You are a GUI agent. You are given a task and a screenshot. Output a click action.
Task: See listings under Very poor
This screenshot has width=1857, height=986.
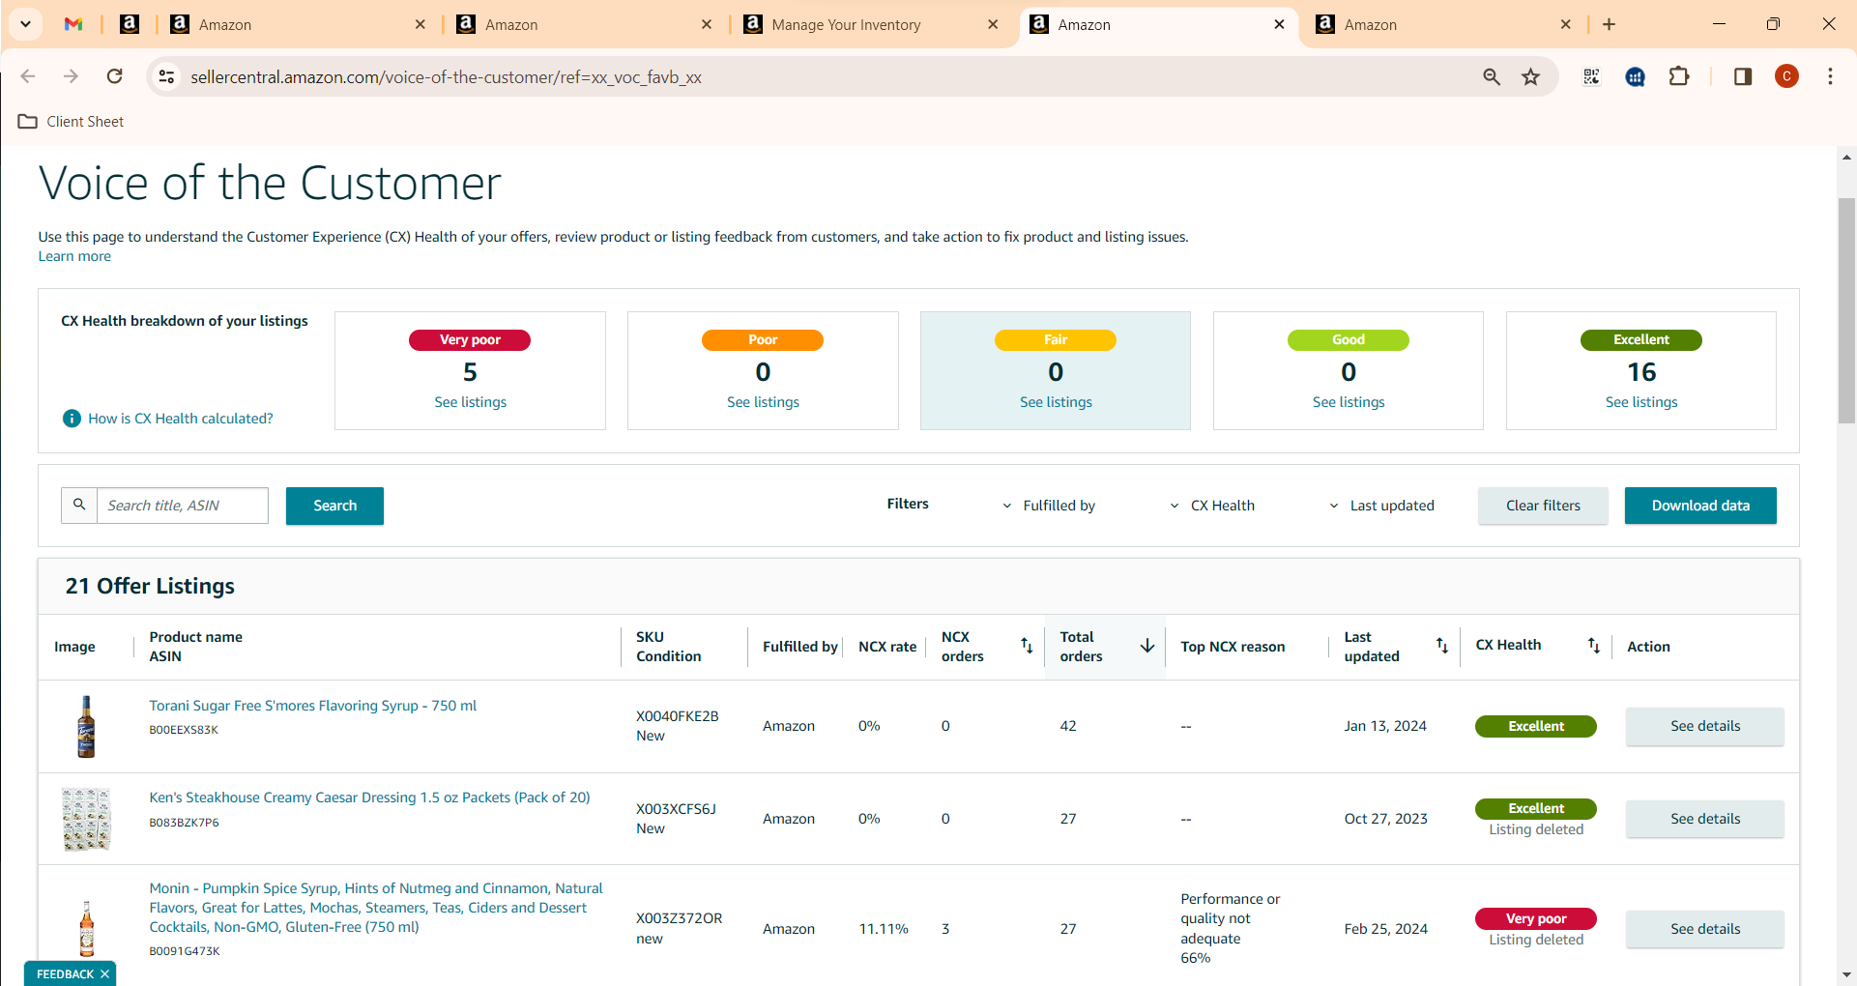[470, 402]
